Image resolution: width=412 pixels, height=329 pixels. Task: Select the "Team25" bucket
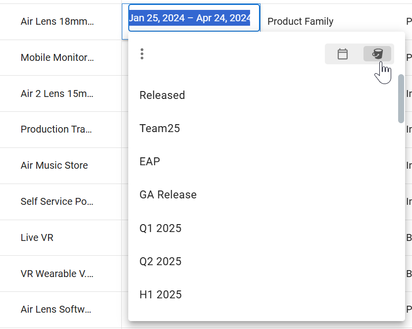[x=159, y=128]
